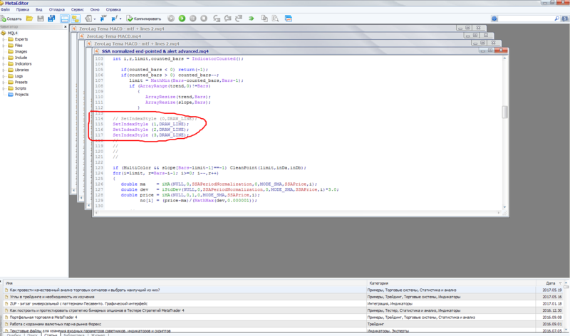Expand the Scripts folder tree node
The image size is (570, 336).
4,88
